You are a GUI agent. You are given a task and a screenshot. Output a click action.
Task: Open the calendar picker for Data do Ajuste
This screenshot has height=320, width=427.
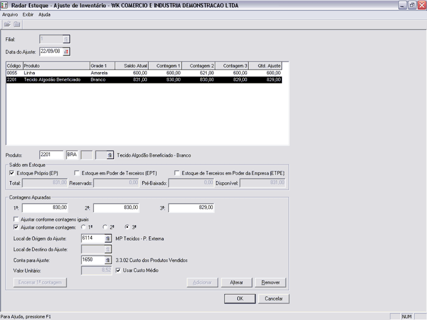pos(66,51)
